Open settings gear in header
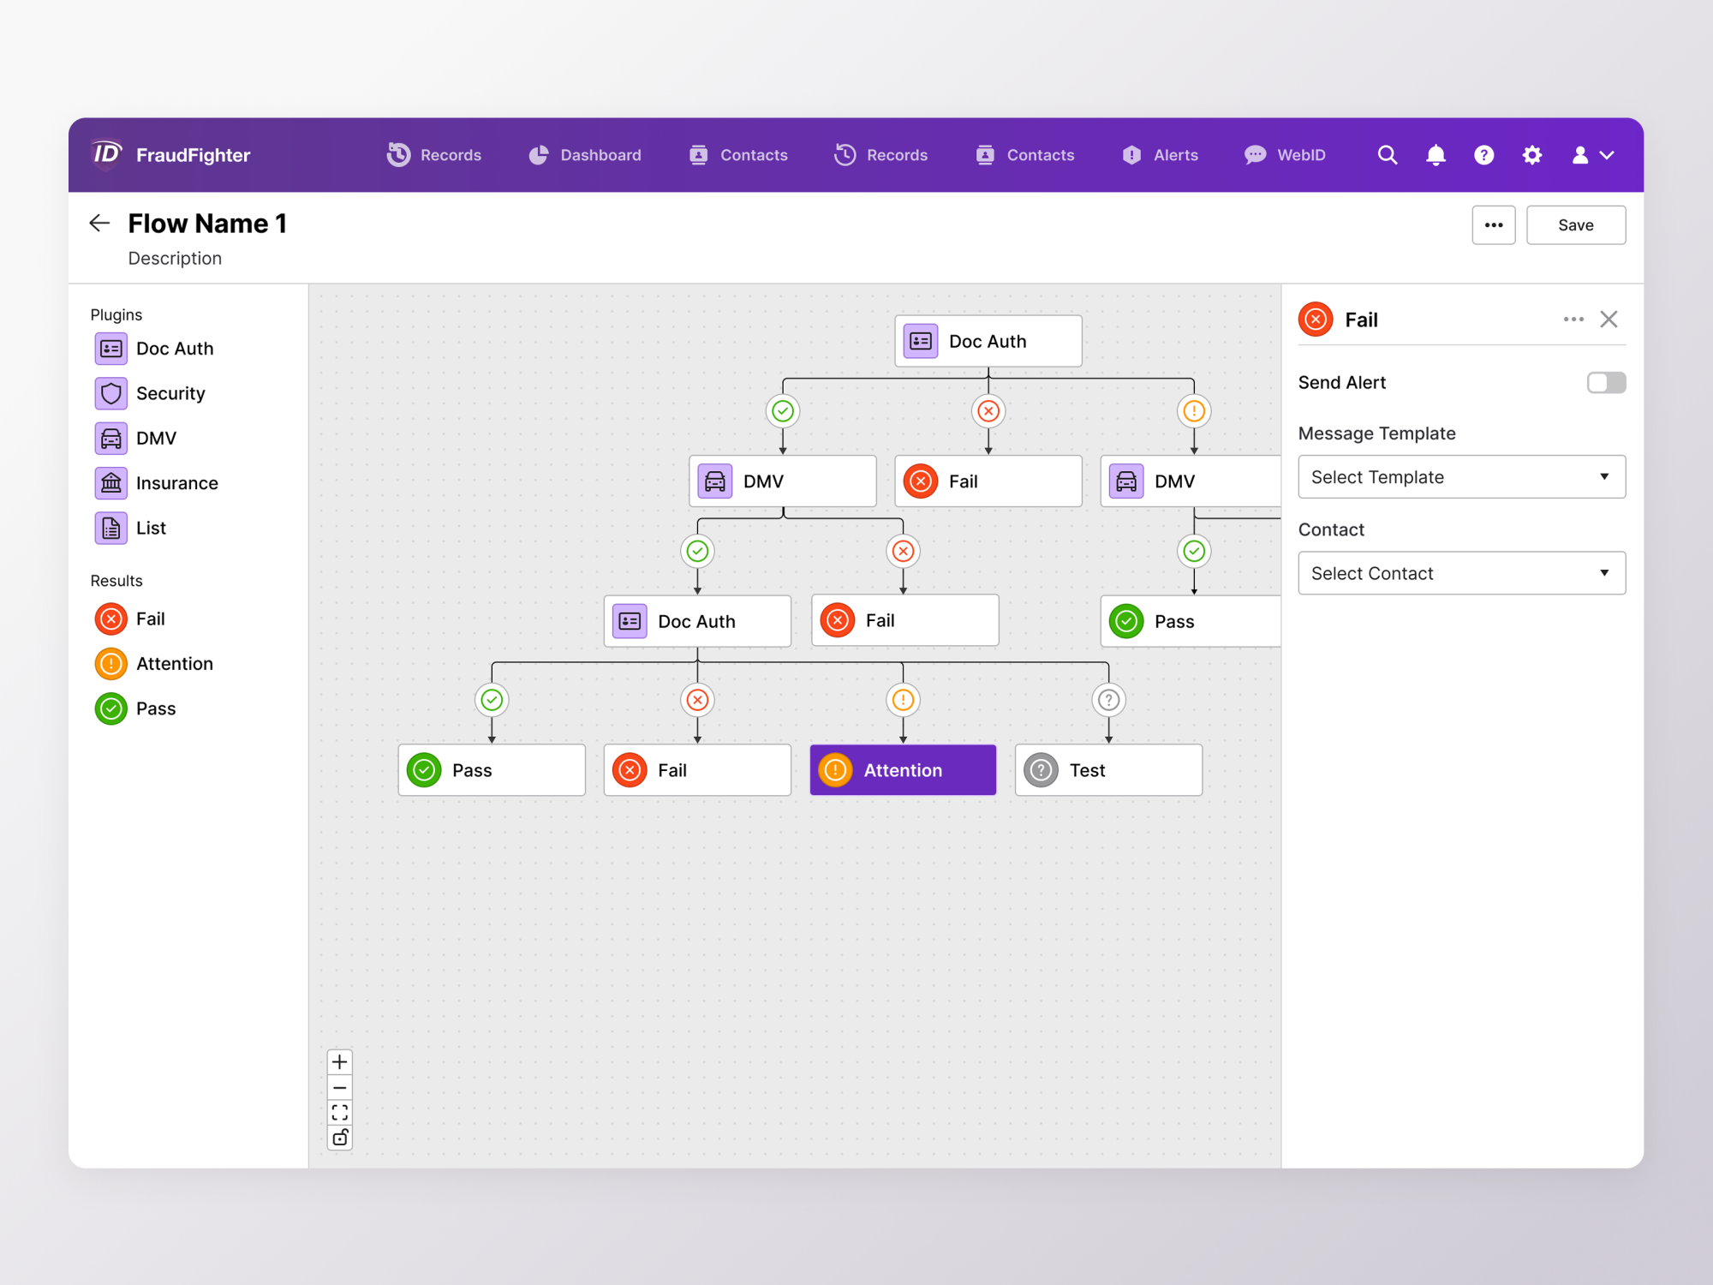This screenshot has width=1713, height=1285. click(x=1531, y=155)
